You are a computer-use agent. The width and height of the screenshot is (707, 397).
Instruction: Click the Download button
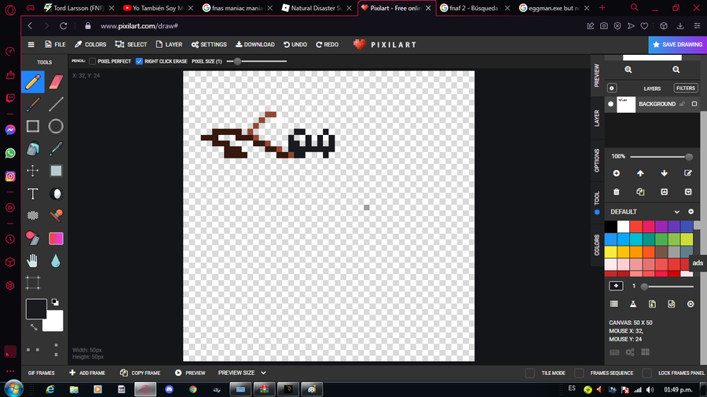tap(255, 45)
